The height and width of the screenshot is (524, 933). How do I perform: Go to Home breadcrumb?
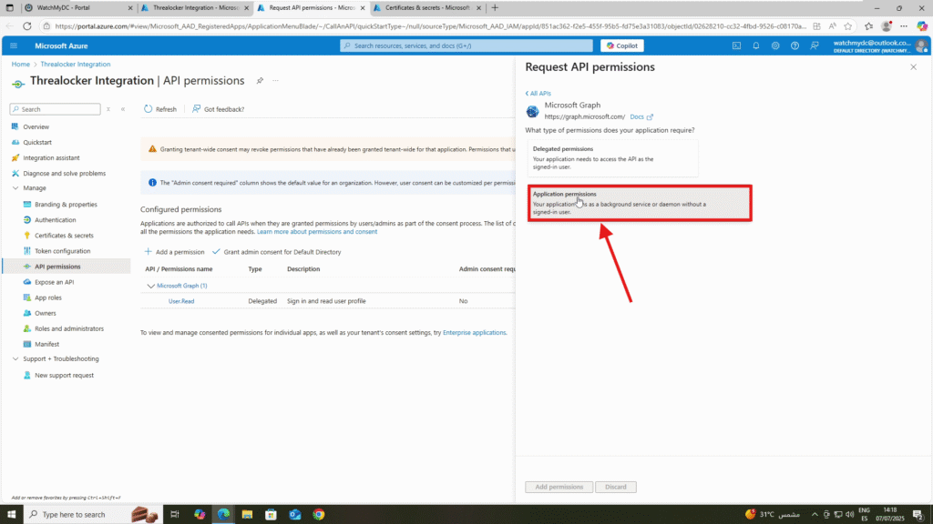pyautogui.click(x=21, y=65)
